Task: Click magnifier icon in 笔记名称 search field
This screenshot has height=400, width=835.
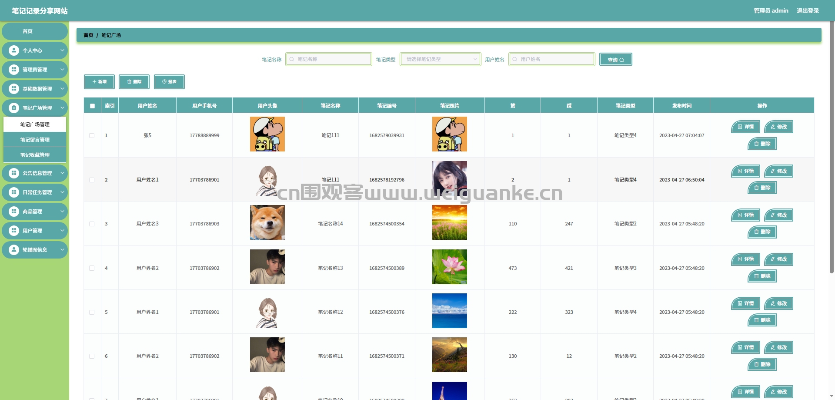Action: click(x=292, y=59)
